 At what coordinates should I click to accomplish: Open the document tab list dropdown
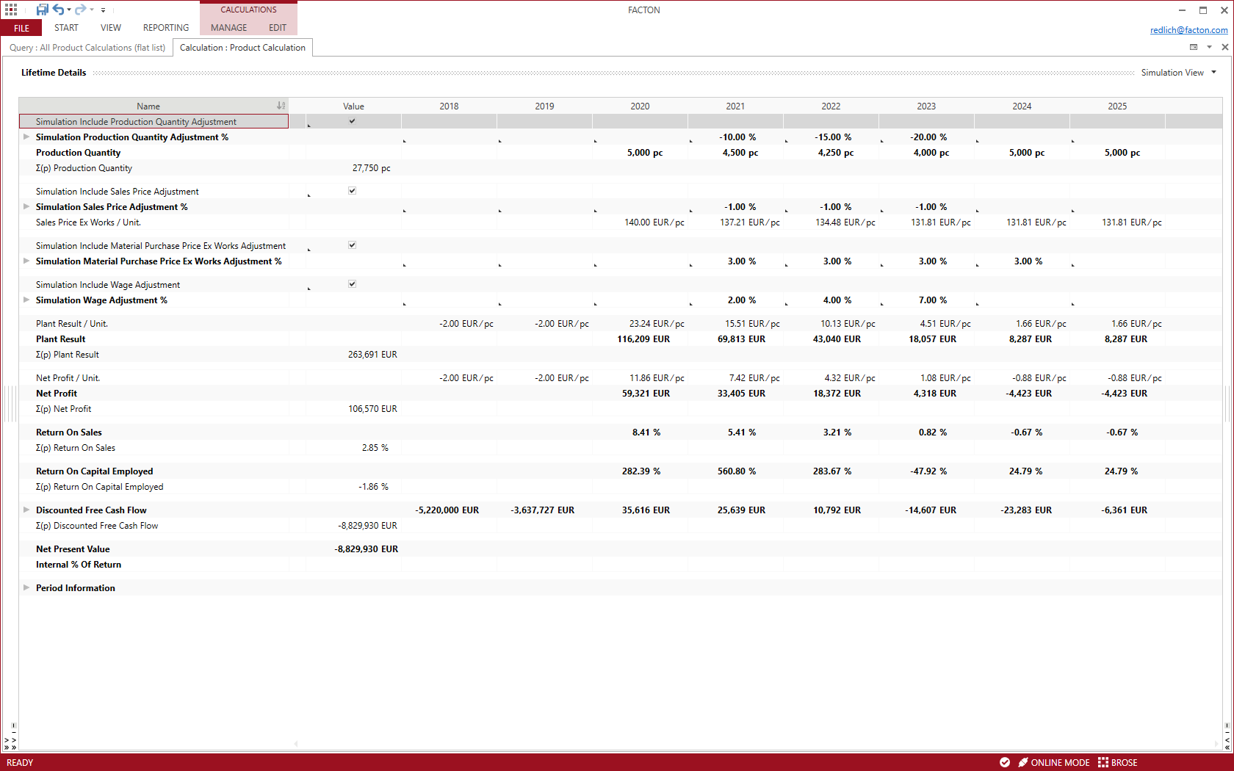pos(1209,47)
